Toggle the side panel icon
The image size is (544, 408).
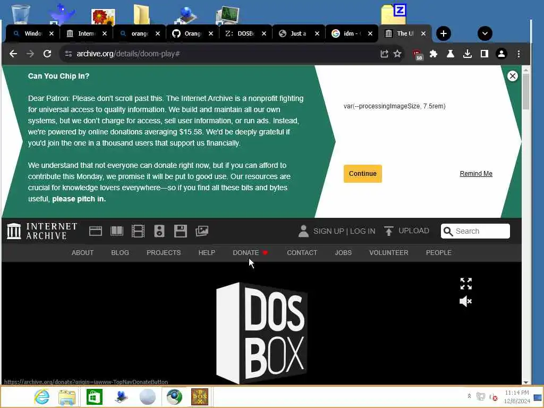pos(484,54)
